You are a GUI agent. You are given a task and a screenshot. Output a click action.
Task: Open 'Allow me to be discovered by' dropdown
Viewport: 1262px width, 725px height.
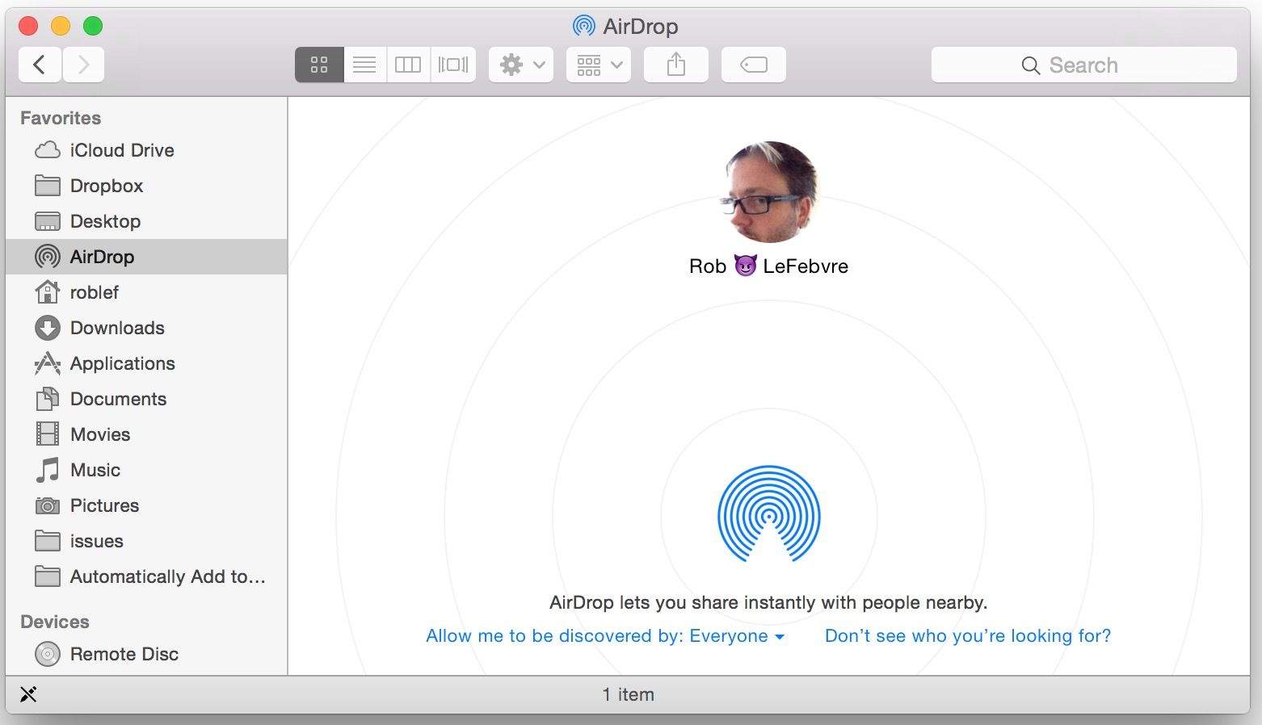click(604, 636)
